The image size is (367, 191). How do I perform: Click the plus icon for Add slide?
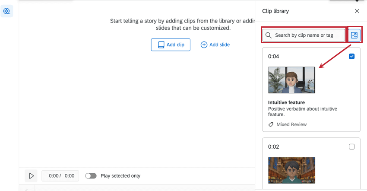pyautogui.click(x=204, y=45)
